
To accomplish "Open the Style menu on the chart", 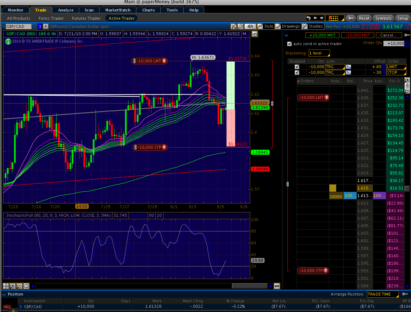I will point(265,26).
